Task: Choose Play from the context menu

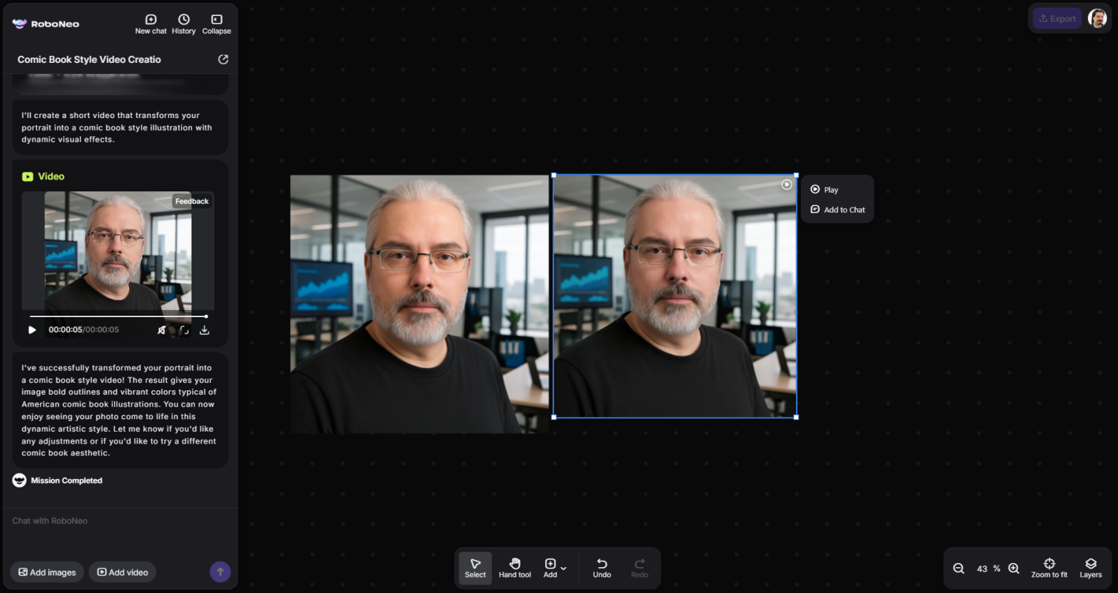Action: [x=830, y=190]
